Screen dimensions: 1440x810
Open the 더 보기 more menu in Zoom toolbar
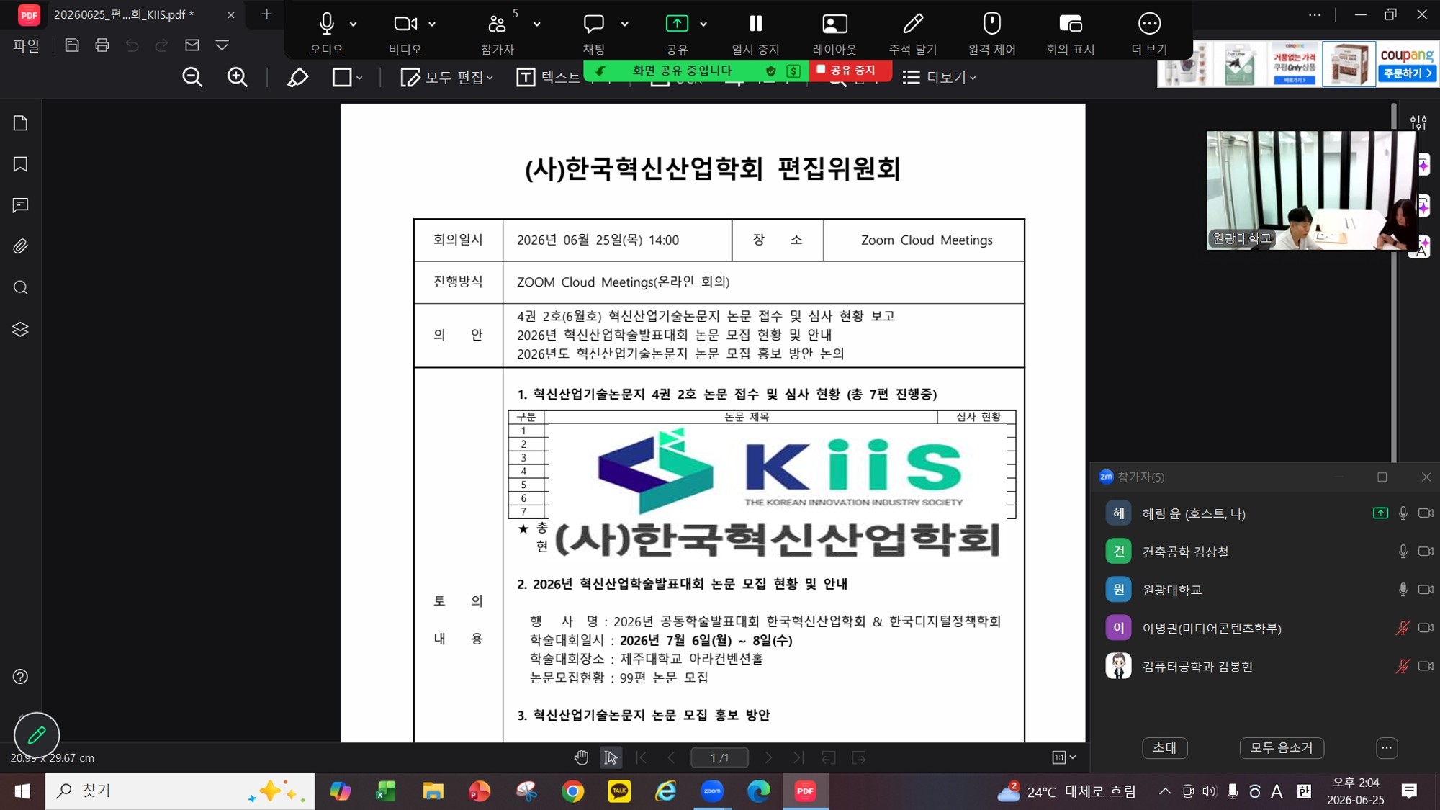coord(1149,32)
